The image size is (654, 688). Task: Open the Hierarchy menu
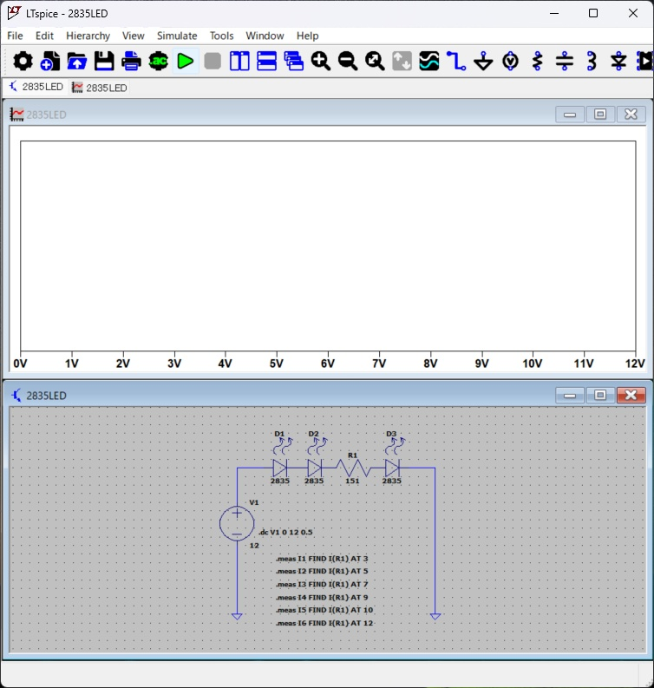click(x=88, y=36)
